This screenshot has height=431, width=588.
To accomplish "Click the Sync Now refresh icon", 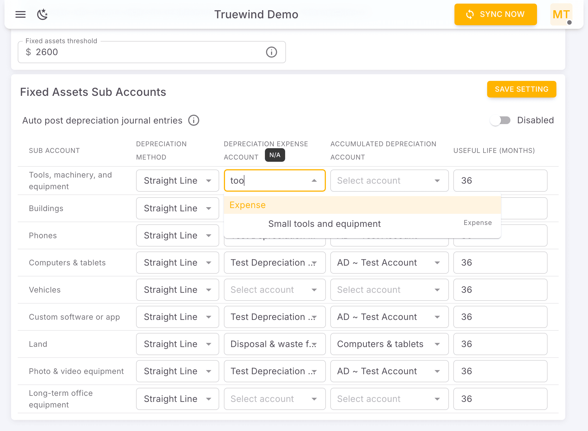I will click(470, 14).
